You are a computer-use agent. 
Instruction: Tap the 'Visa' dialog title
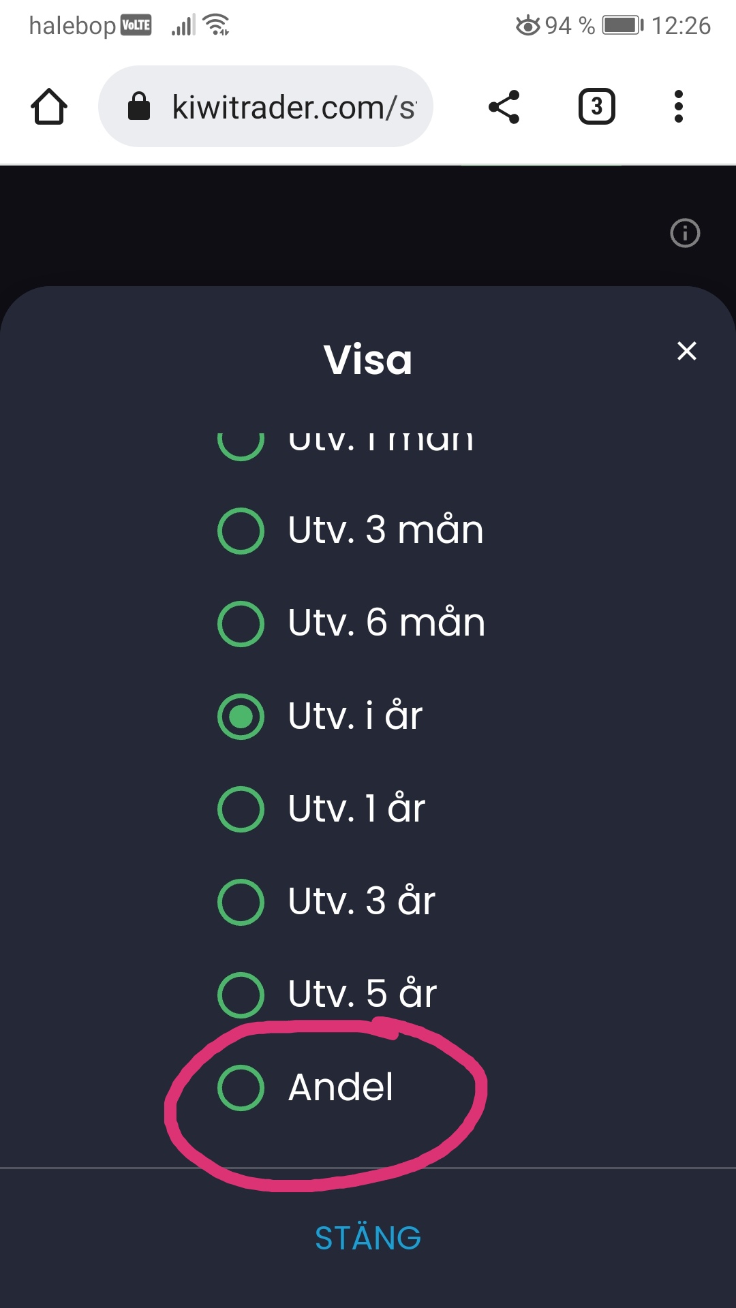pos(368,360)
